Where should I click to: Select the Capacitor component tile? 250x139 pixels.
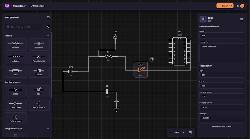pyautogui.click(x=39, y=44)
